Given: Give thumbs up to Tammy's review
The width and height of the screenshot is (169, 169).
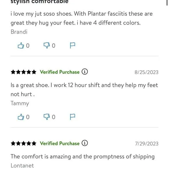Looking at the screenshot, I should (21, 117).
